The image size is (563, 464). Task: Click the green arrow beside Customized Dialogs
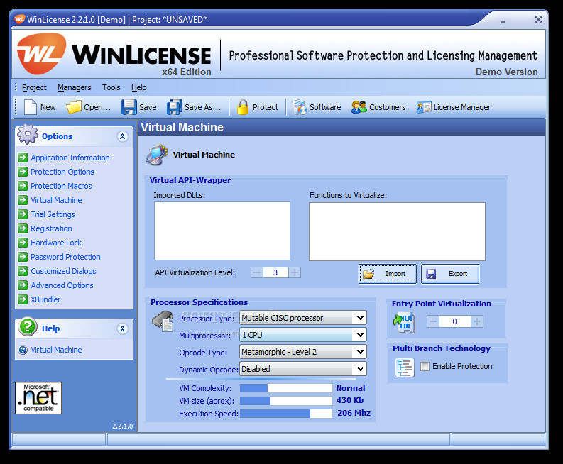point(23,271)
